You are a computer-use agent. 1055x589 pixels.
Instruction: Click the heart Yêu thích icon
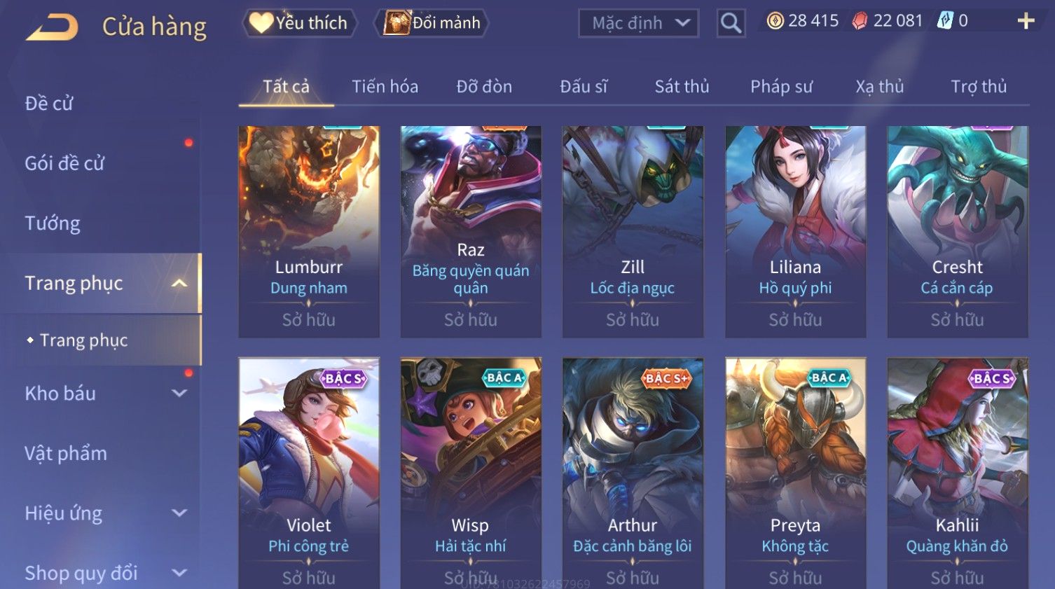tap(261, 23)
